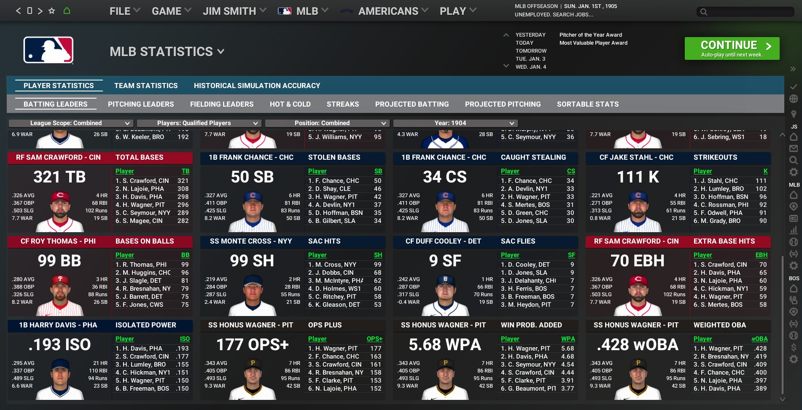802x410 pixels.
Task: Sort Total Bases list by the TB header
Action: point(186,171)
